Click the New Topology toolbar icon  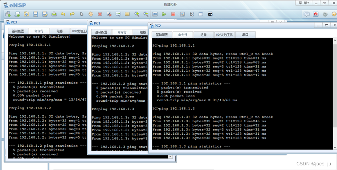pyautogui.click(x=8, y=14)
